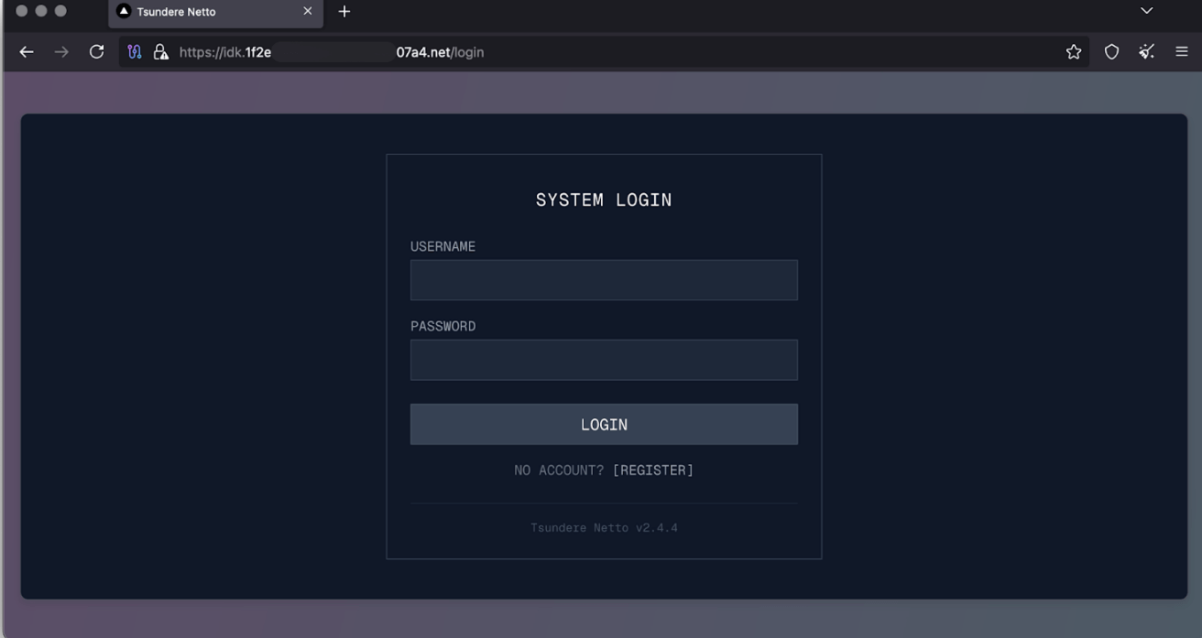Image resolution: width=1202 pixels, height=638 pixels.
Task: Click the macOS window maximize button
Action: point(60,11)
